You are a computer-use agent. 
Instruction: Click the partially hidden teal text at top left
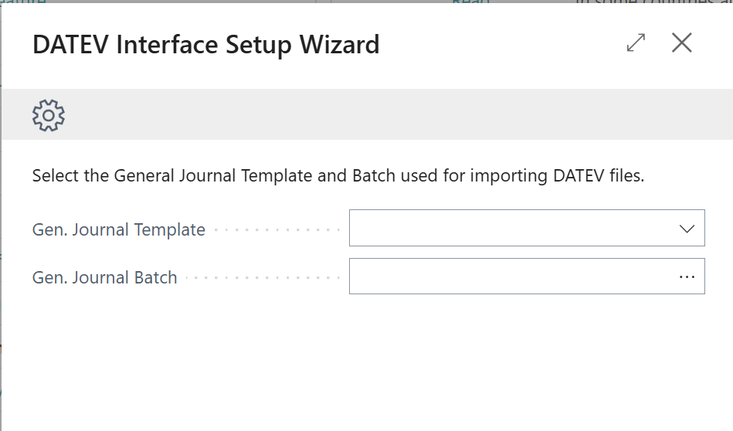tap(23, 2)
